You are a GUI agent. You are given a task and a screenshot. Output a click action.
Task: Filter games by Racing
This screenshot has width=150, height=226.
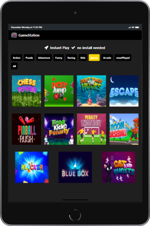point(71,58)
